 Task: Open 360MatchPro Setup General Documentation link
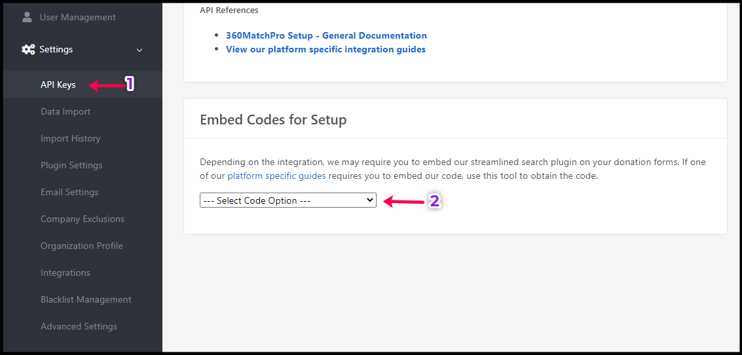tap(326, 35)
